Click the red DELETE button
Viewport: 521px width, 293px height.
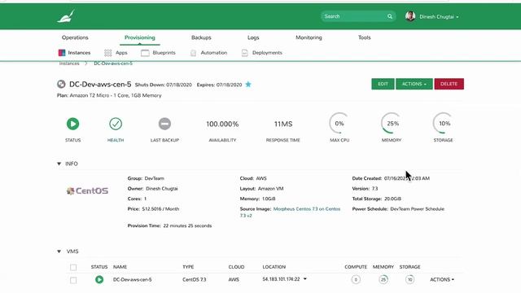[449, 84]
